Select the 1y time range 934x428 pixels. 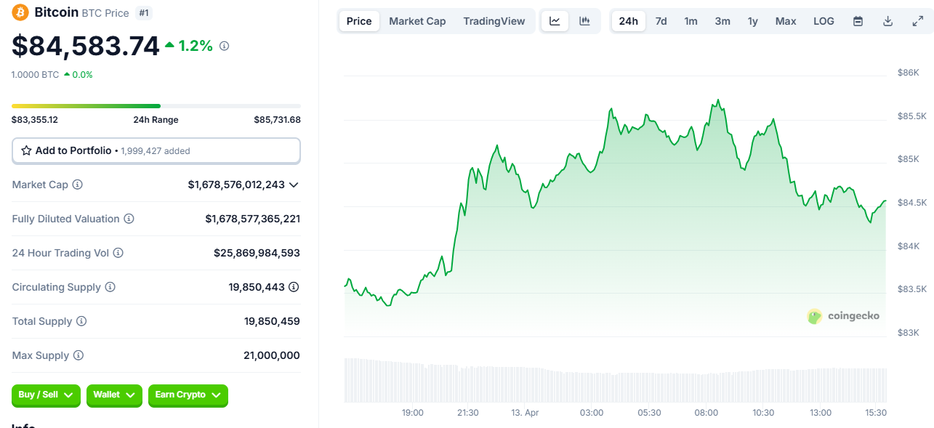(x=752, y=21)
